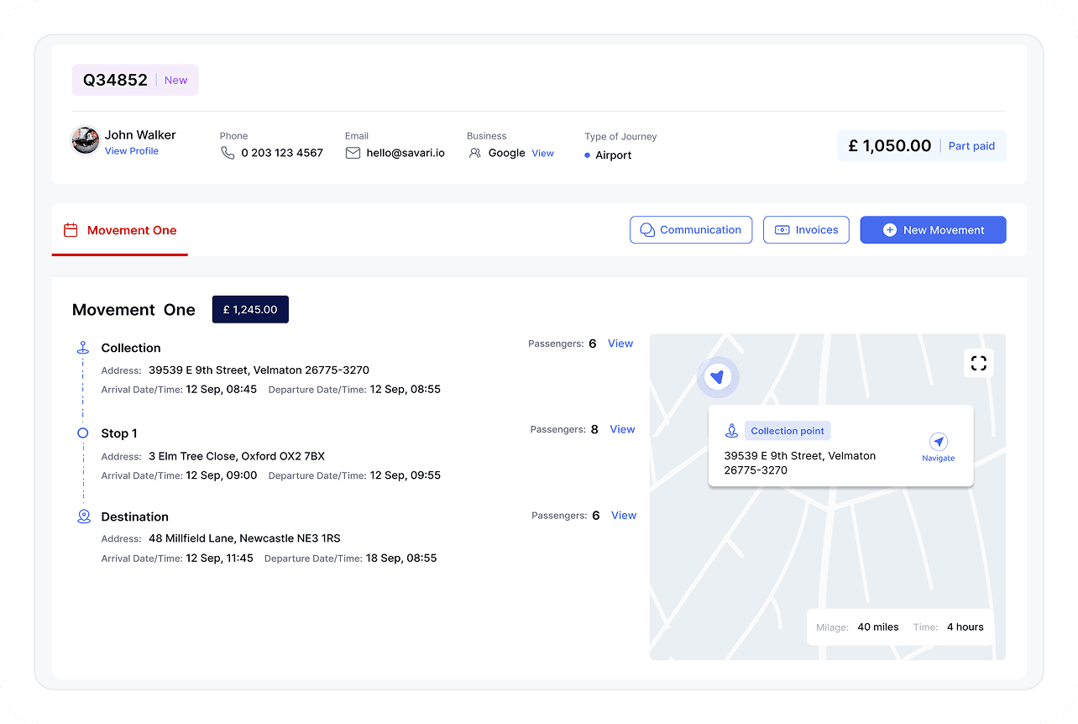This screenshot has height=724, width=1078.
Task: Click the £ 1,245.00 movement price badge
Action: pyautogui.click(x=250, y=309)
